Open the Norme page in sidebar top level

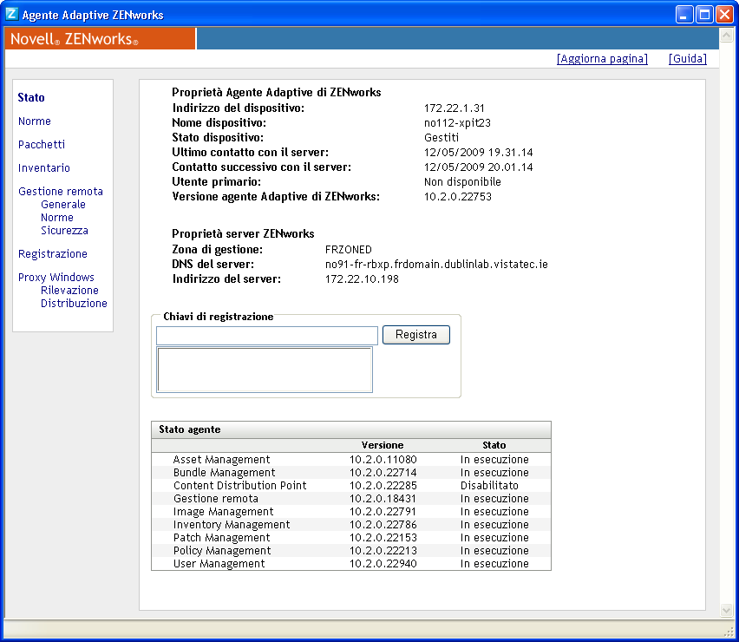point(35,121)
